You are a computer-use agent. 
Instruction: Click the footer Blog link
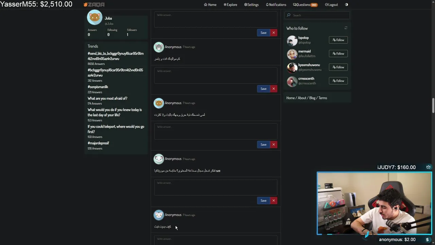(312, 98)
